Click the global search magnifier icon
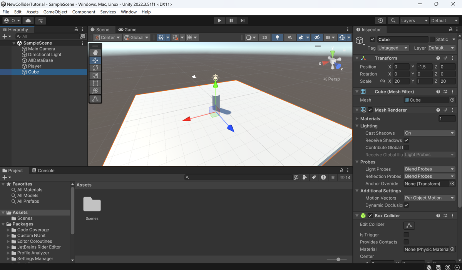The image size is (462, 270). [393, 20]
